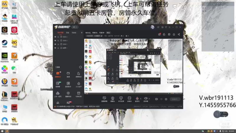Click 修改 button beside stream title
The width and height of the screenshot is (236, 133).
coord(108,33)
